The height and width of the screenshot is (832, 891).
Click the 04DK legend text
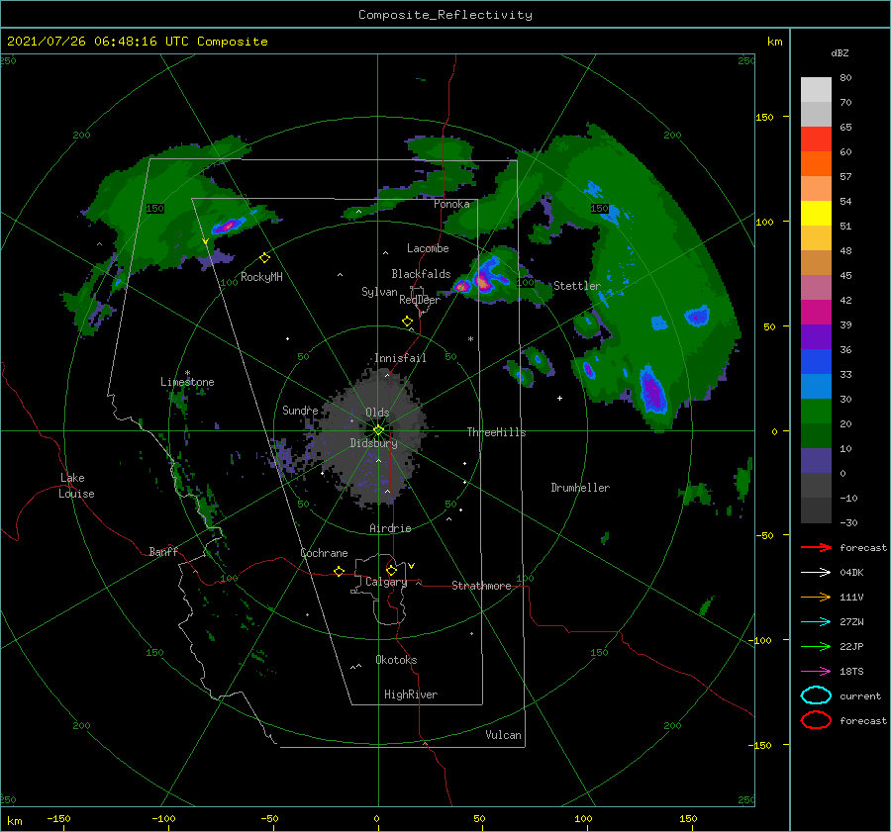(x=851, y=573)
